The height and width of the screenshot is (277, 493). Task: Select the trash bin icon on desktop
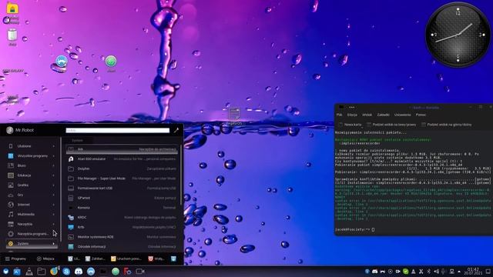click(12, 35)
